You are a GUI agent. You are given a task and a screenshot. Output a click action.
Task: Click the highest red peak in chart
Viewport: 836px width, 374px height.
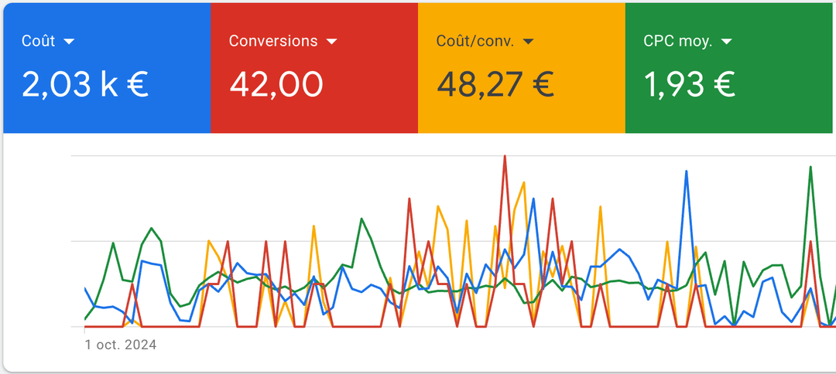coord(505,157)
